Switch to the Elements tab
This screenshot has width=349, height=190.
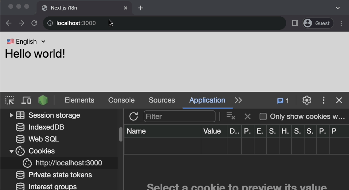pos(79,100)
